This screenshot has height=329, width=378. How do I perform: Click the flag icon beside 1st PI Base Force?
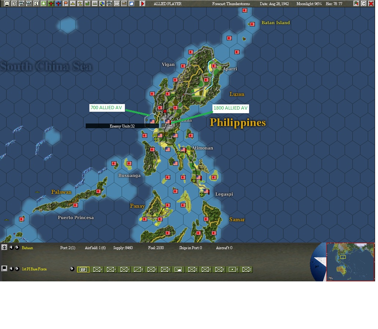click(x=4, y=269)
